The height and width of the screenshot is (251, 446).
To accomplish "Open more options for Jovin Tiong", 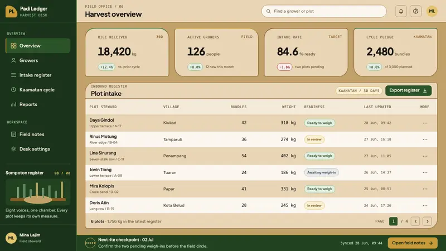I will click(x=425, y=172).
